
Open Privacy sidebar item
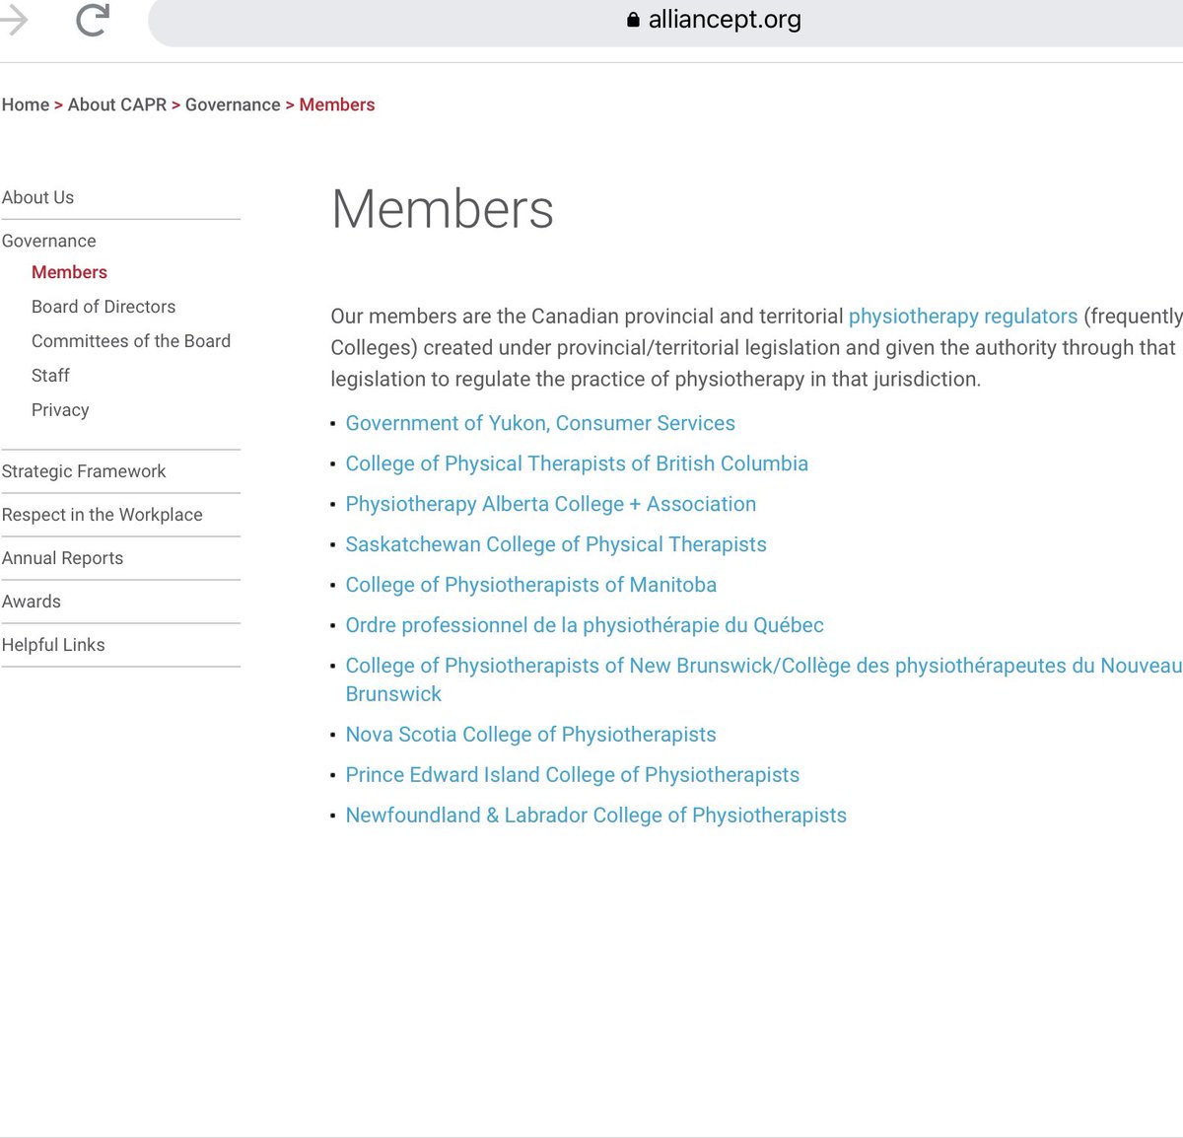(x=60, y=410)
